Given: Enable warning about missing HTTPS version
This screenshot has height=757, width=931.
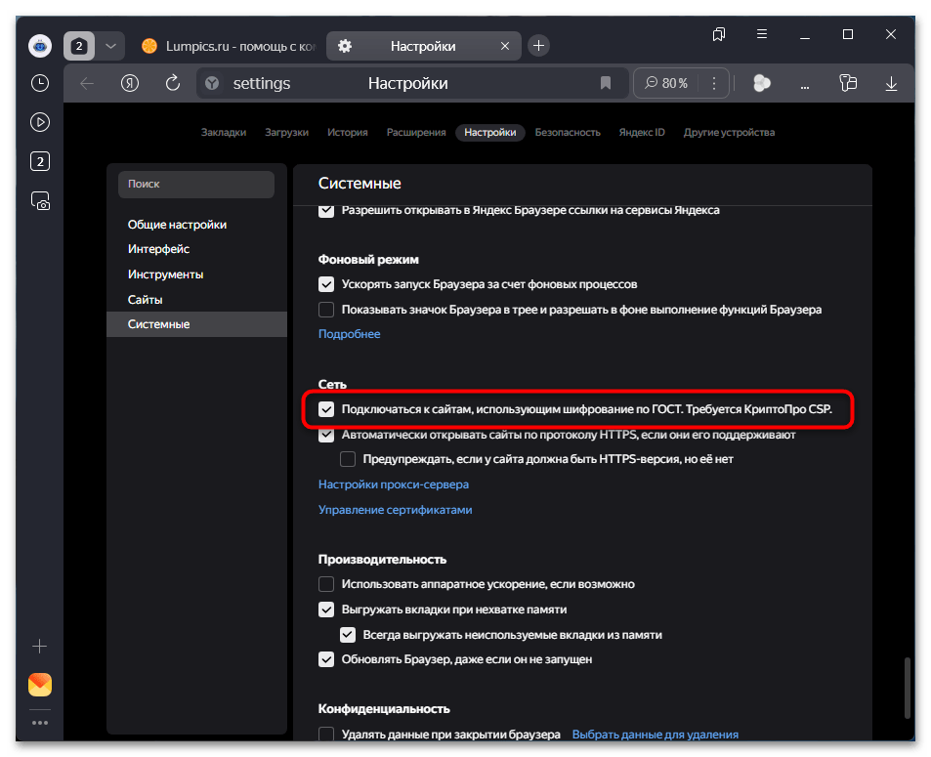Looking at the screenshot, I should (348, 459).
